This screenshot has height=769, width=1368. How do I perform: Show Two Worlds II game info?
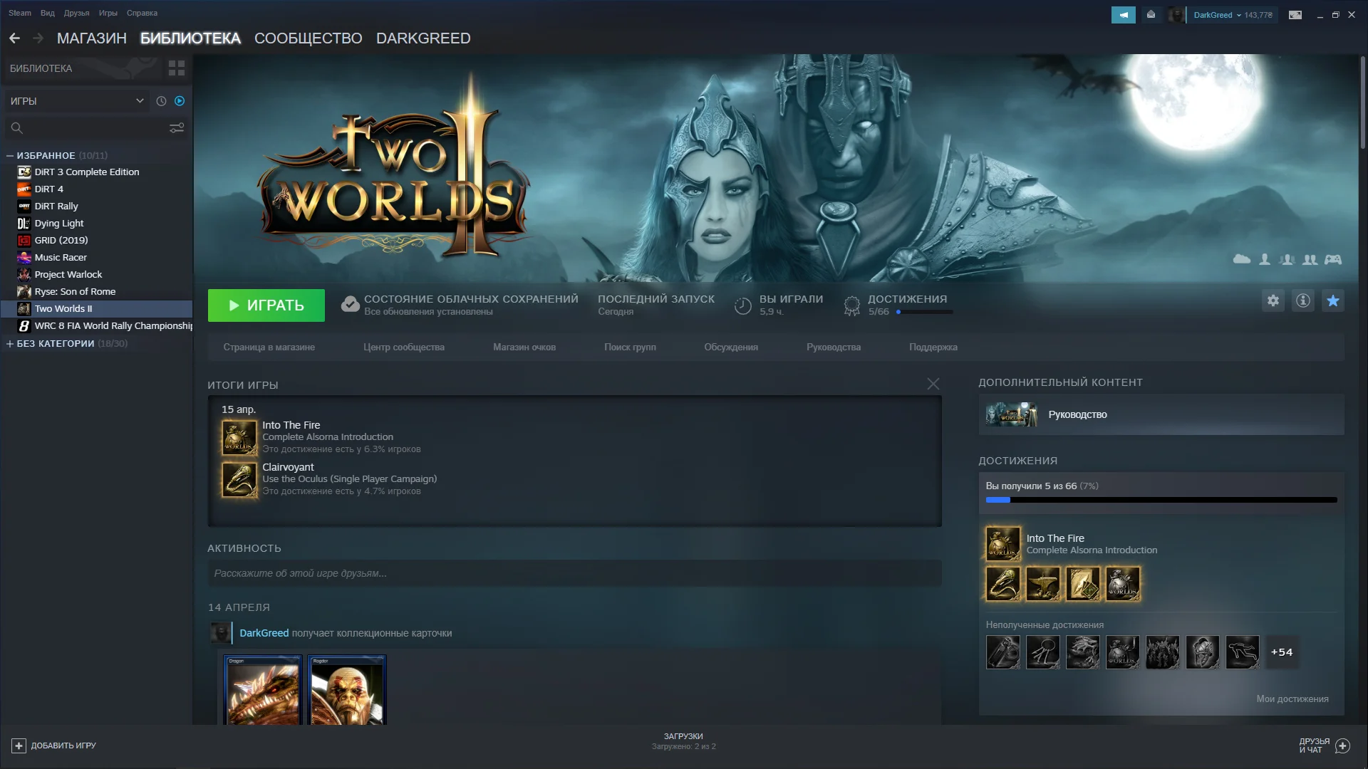pyautogui.click(x=1303, y=300)
